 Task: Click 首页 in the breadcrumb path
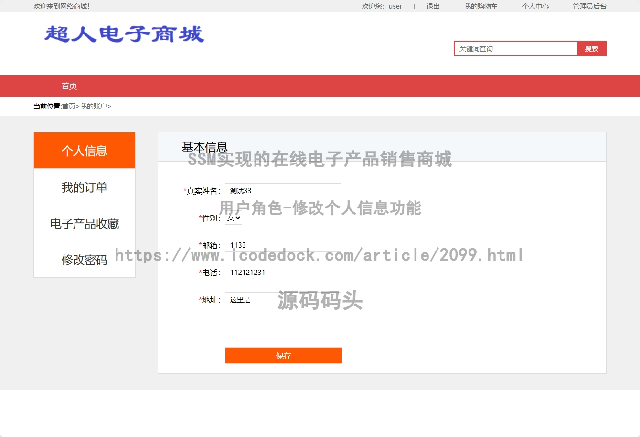[69, 106]
